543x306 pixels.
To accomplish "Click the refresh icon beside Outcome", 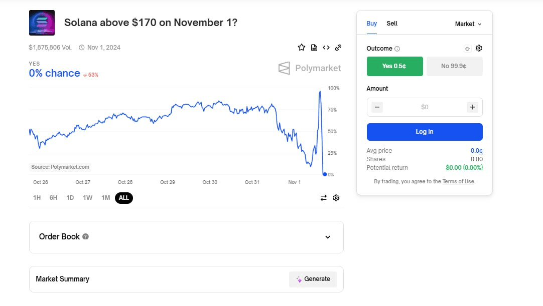I will tap(468, 49).
